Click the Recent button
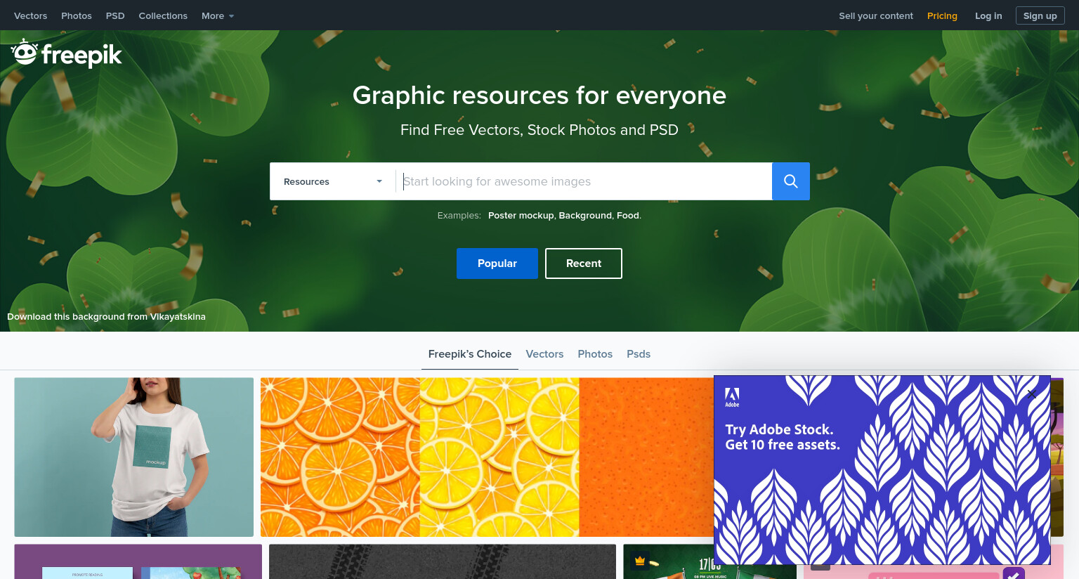The height and width of the screenshot is (579, 1079). (584, 264)
